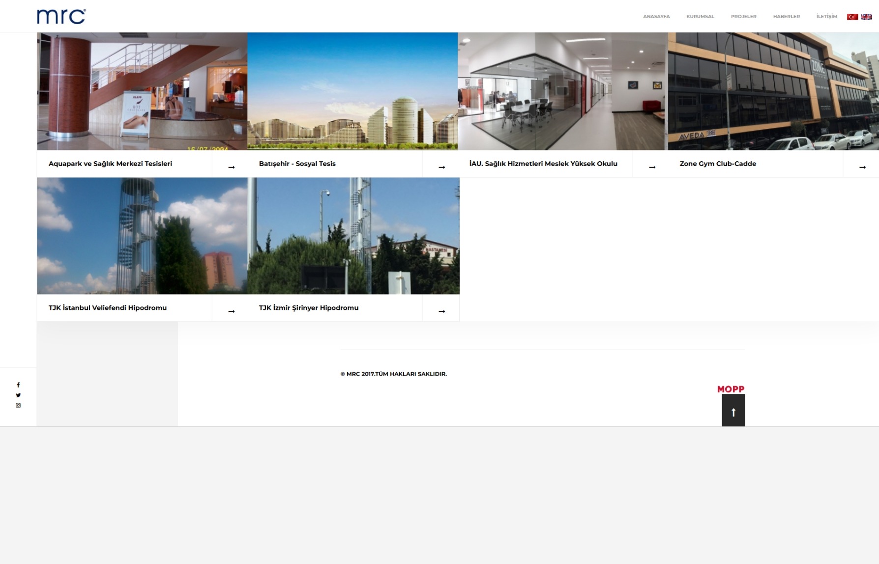Click the scroll-to-top arrow button

[733, 412]
